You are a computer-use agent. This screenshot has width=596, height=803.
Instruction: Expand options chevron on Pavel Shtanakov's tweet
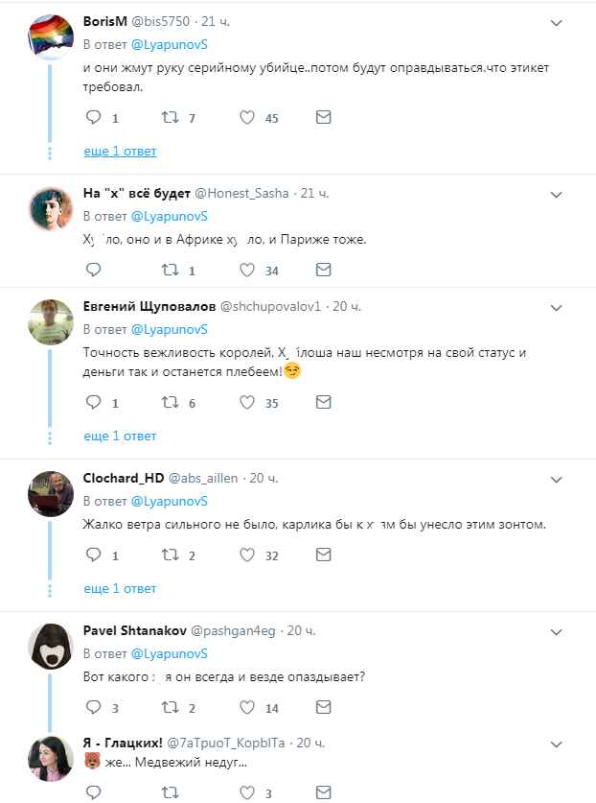556,631
